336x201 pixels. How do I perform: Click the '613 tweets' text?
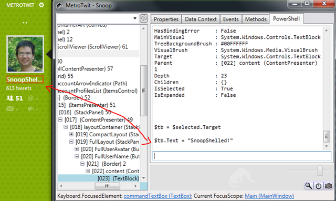coord(19,88)
